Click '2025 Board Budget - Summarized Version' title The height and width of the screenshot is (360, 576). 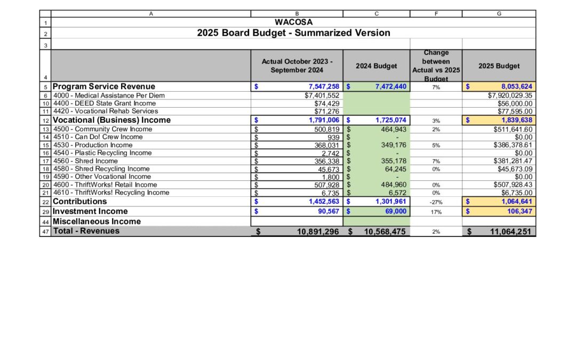point(293,33)
